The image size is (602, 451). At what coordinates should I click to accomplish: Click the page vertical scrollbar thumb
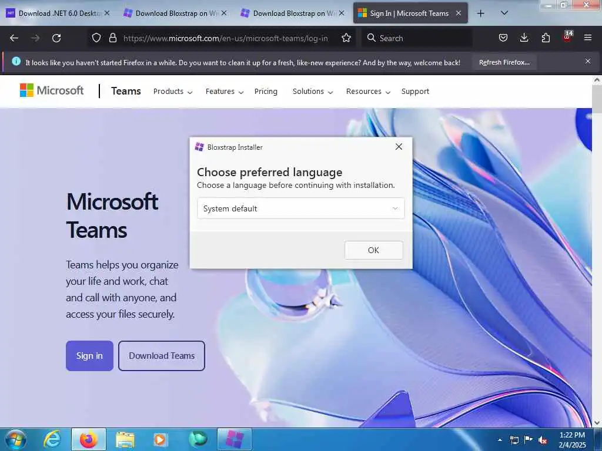[597, 99]
